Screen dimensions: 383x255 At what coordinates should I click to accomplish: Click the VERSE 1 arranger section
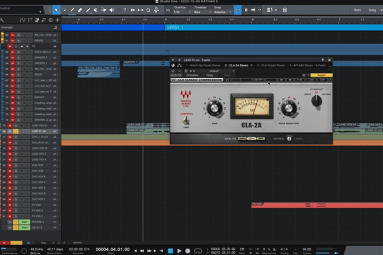[x=274, y=27]
